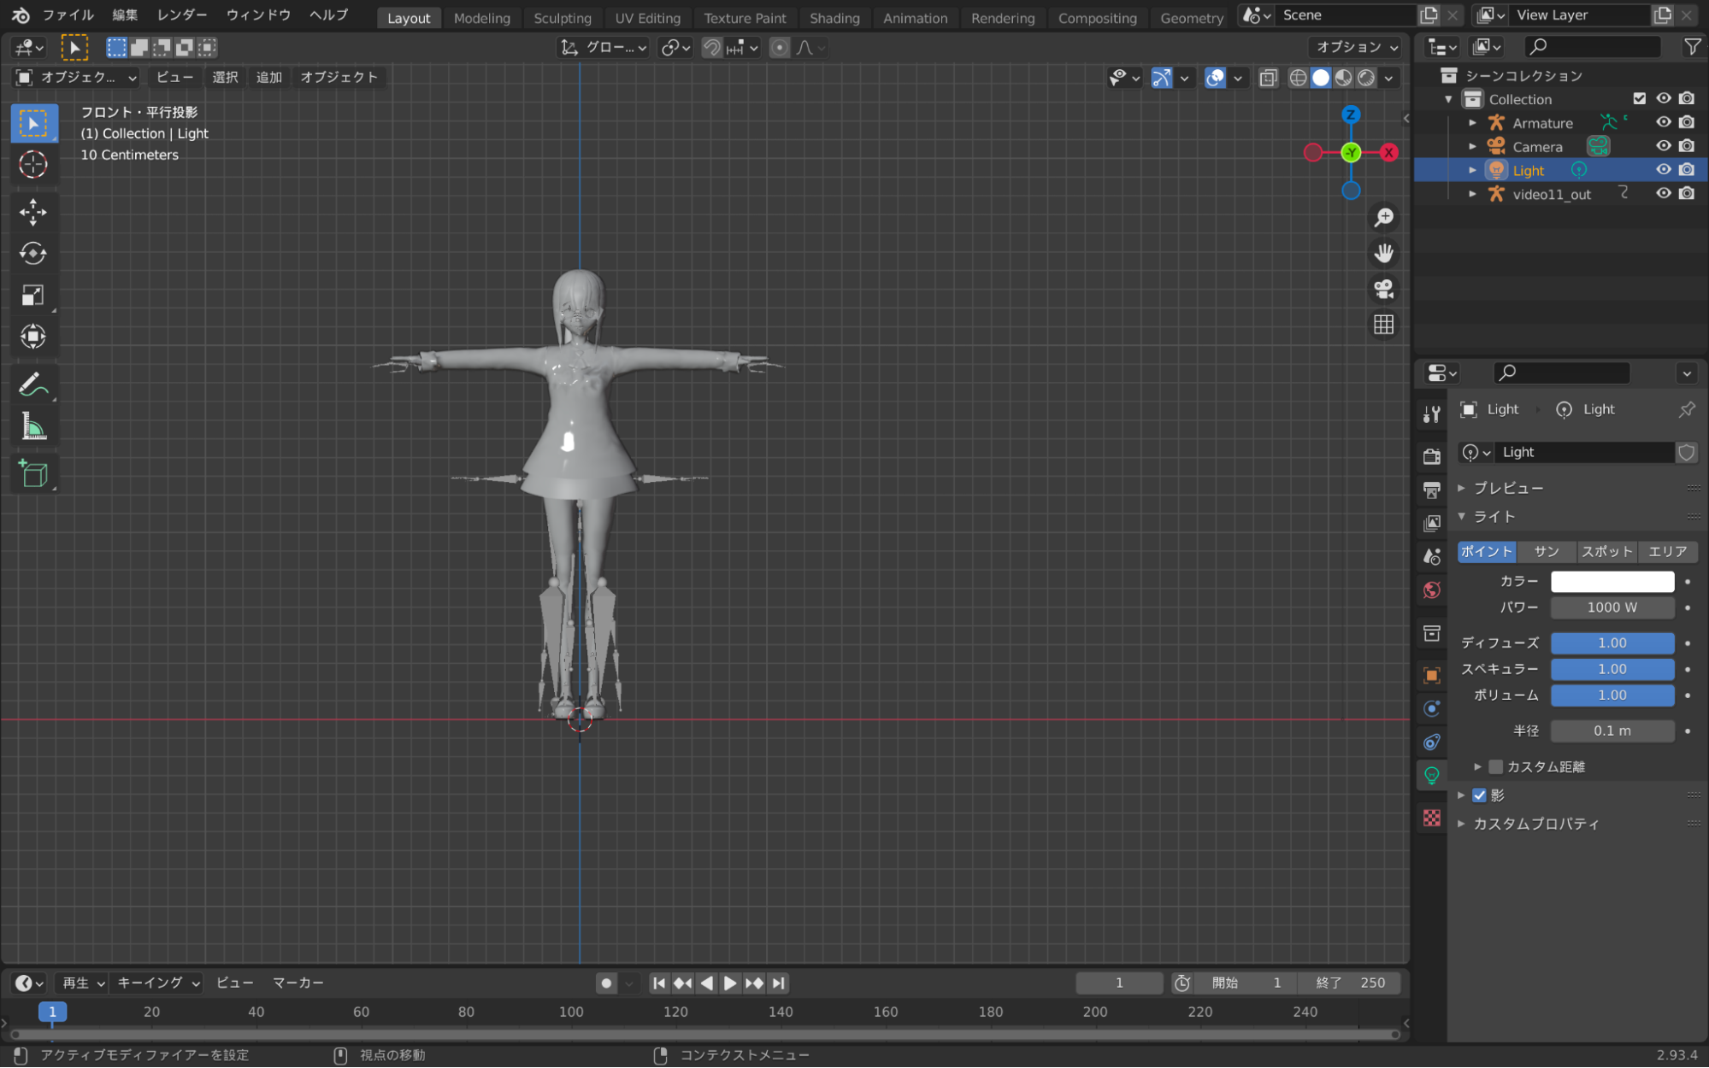
Task: Open the shading options dropdown arrow
Action: pyautogui.click(x=1389, y=79)
